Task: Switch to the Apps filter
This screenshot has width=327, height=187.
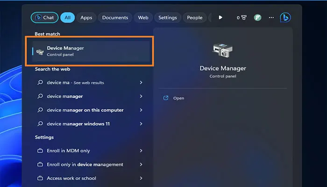Action: (86, 18)
